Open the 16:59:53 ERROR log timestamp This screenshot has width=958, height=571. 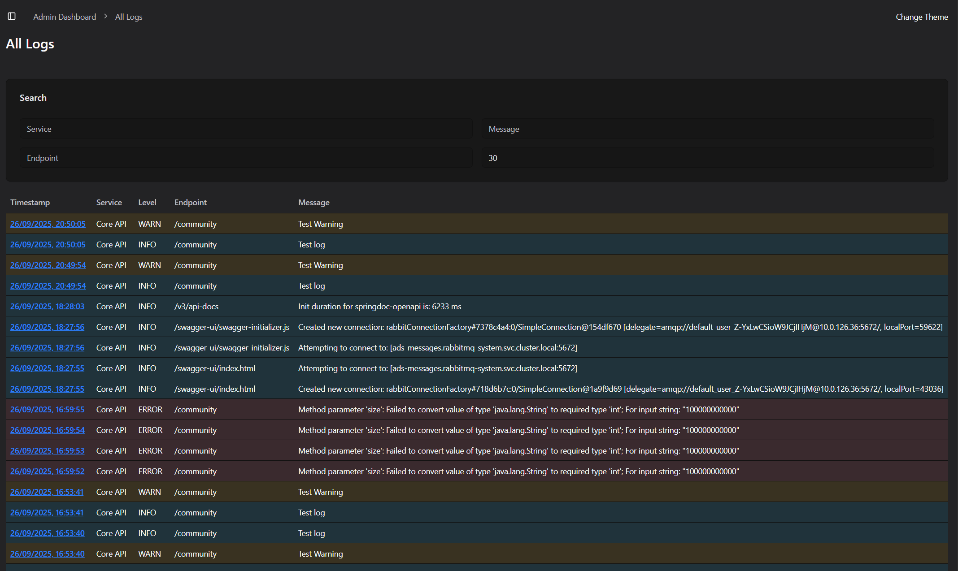pyautogui.click(x=47, y=451)
